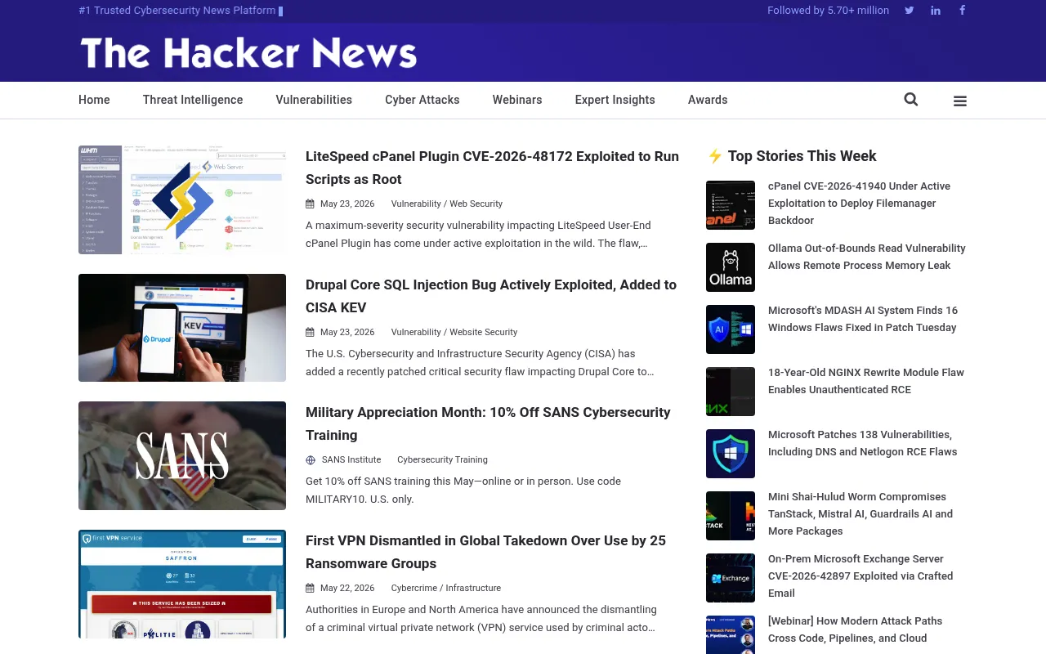1046x654 pixels.
Task: Open Microsoft Patches 138 Vulnerabilities story
Action: pos(863,443)
